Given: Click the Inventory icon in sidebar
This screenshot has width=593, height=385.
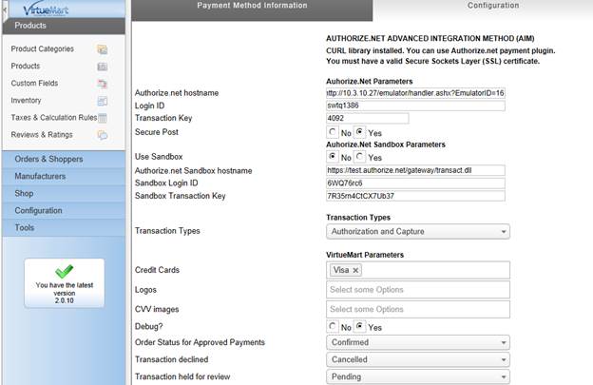Looking at the screenshot, I should (x=103, y=101).
